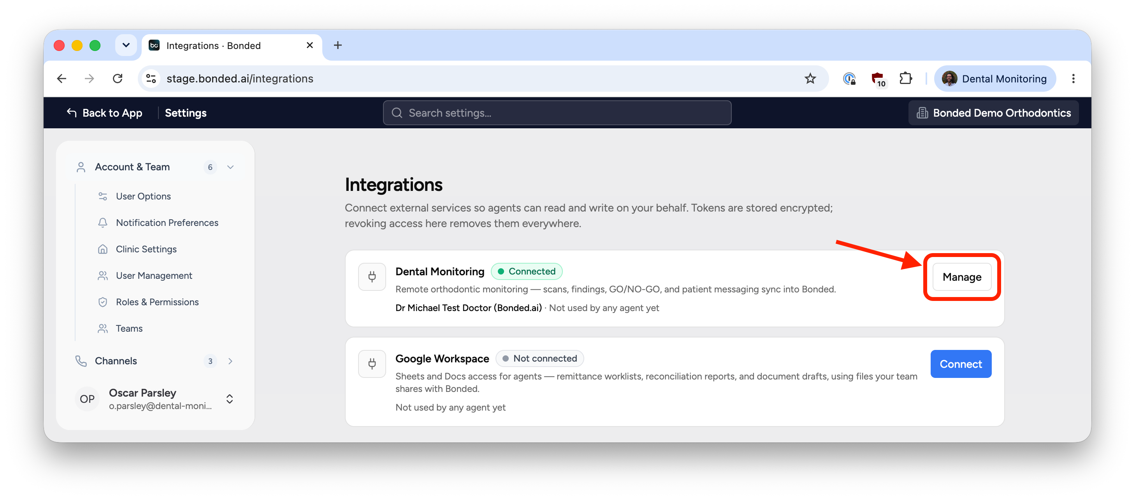Open the password manager extension icon
The height and width of the screenshot is (500, 1135).
click(x=849, y=79)
